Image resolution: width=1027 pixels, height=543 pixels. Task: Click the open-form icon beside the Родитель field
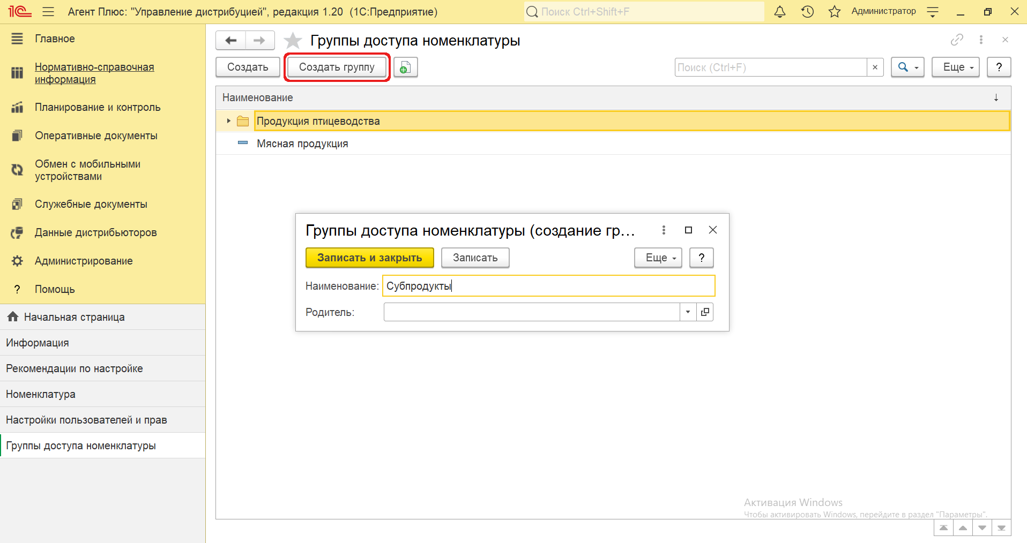tap(705, 312)
